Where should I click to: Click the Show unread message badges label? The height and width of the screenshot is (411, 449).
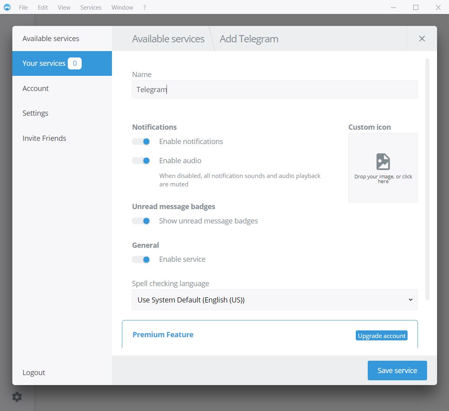pyautogui.click(x=208, y=221)
